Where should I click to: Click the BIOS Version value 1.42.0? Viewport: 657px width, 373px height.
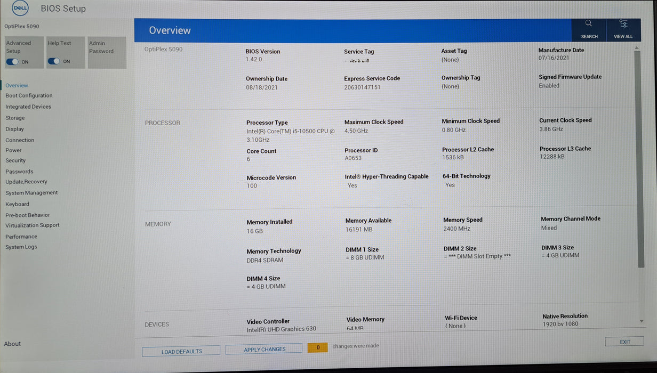tap(254, 60)
